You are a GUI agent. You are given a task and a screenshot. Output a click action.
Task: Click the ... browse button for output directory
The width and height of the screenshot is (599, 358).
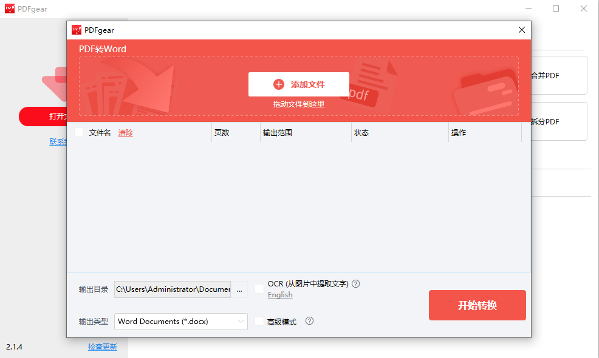[x=239, y=289]
